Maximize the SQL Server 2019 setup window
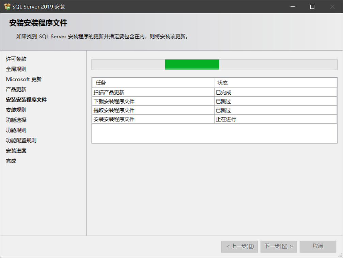343x258 pixels. (312, 7)
